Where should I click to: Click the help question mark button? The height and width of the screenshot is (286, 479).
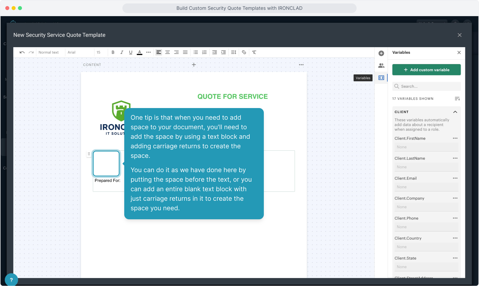[x=11, y=280]
